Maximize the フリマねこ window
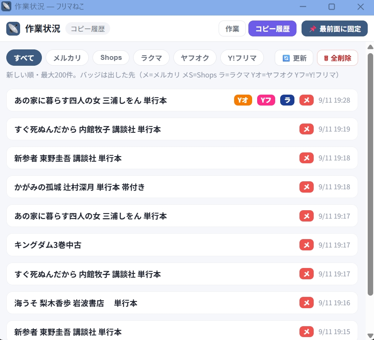The image size is (374, 340). pos(332,7)
